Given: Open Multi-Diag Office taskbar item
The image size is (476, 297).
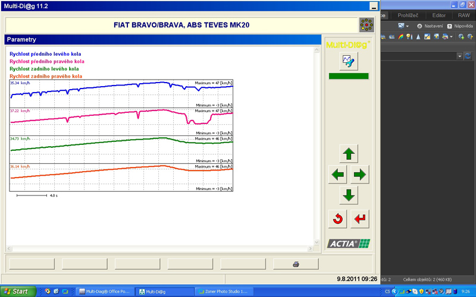Looking at the screenshot, I should coord(105,292).
